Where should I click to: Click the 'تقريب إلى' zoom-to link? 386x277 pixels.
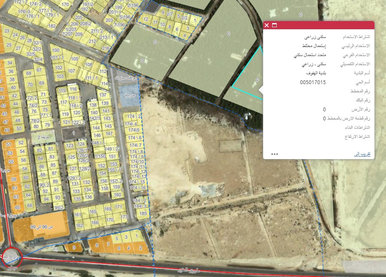coord(363,154)
